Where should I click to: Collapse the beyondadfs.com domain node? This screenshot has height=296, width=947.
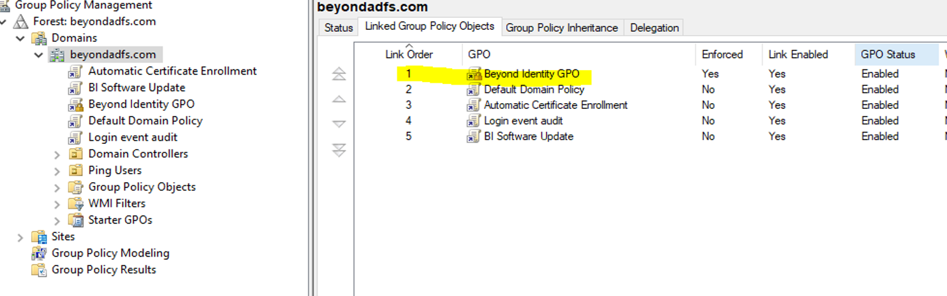pos(39,55)
